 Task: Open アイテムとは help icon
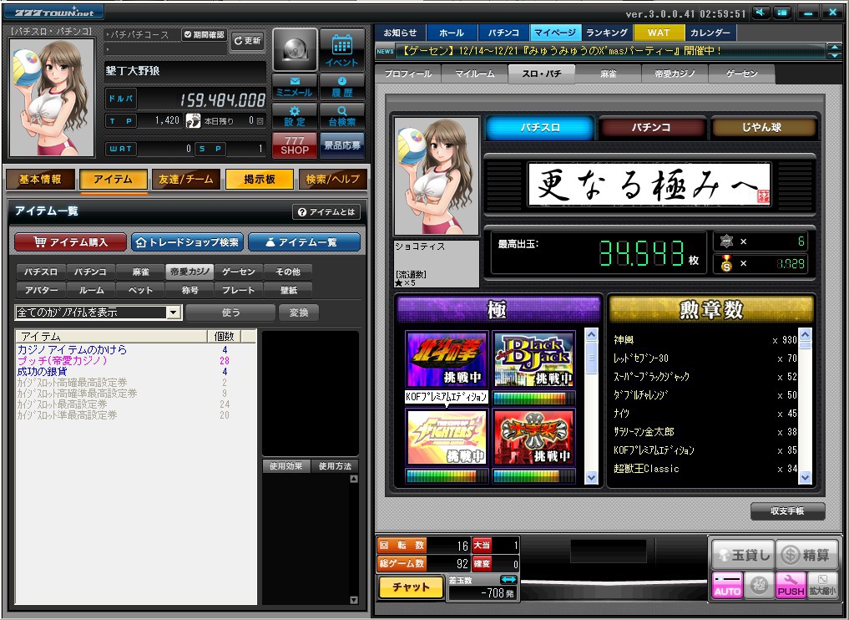point(326,212)
